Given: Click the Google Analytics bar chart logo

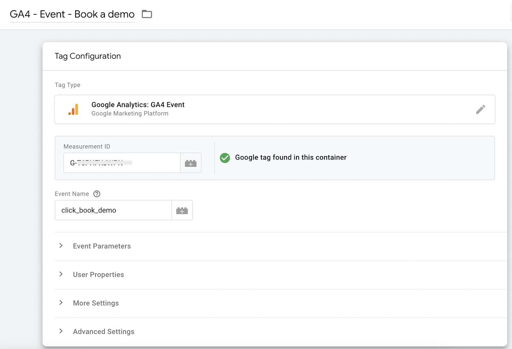Looking at the screenshot, I should pos(73,110).
